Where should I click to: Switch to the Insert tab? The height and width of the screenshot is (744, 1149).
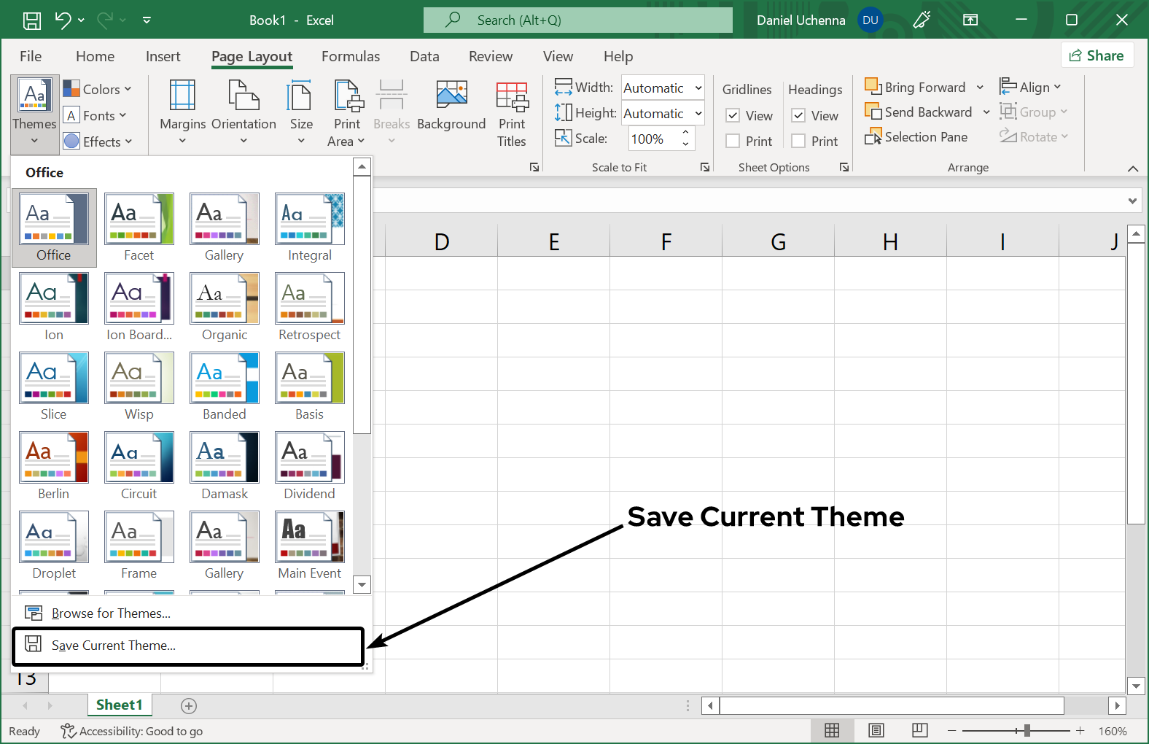pos(163,56)
